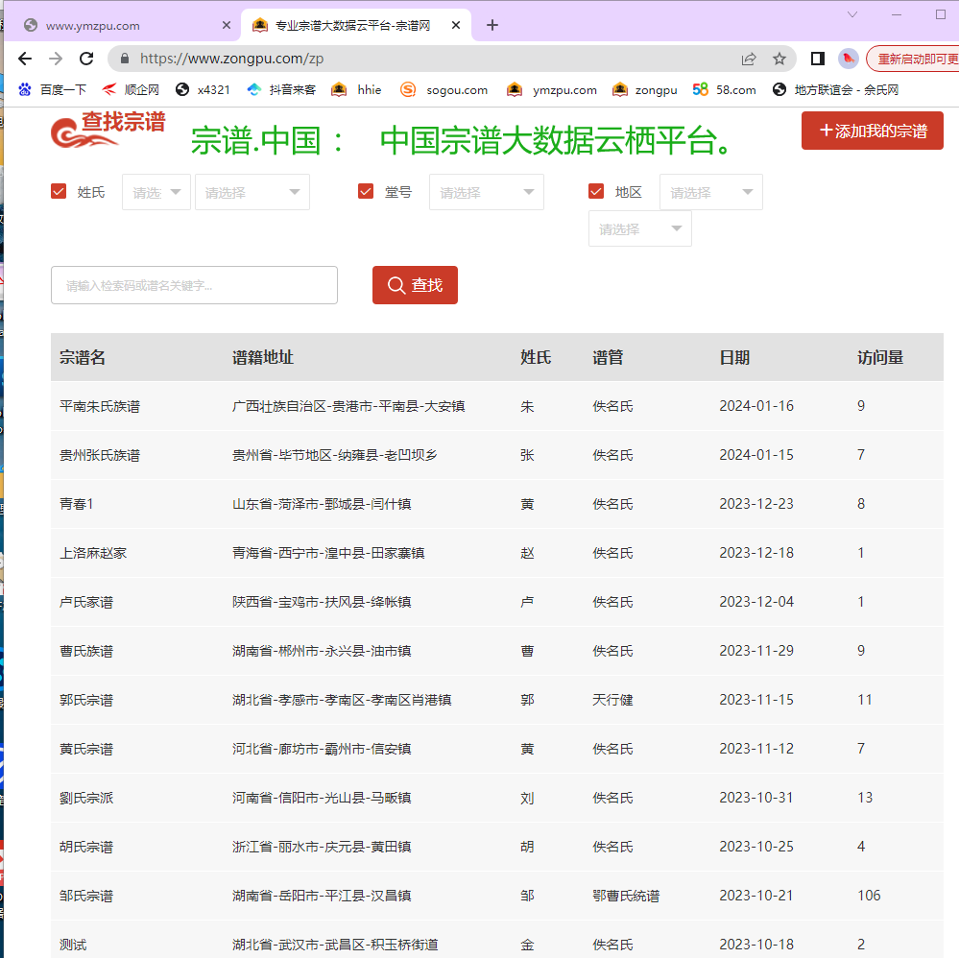
Task: Open the 抖音来客 bookmark
Action: coord(281,90)
